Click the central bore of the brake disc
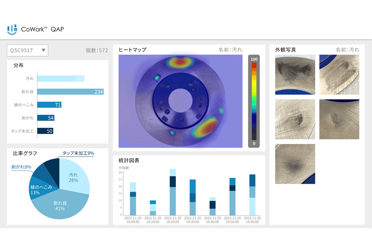Image resolution: width=372 pixels, height=248 pixels. tap(180, 100)
